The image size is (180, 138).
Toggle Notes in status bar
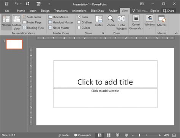coord(64,135)
